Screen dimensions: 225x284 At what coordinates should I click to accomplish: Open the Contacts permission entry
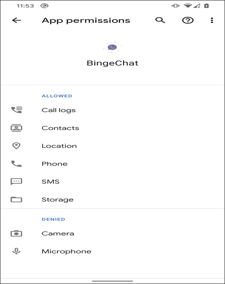click(112, 128)
